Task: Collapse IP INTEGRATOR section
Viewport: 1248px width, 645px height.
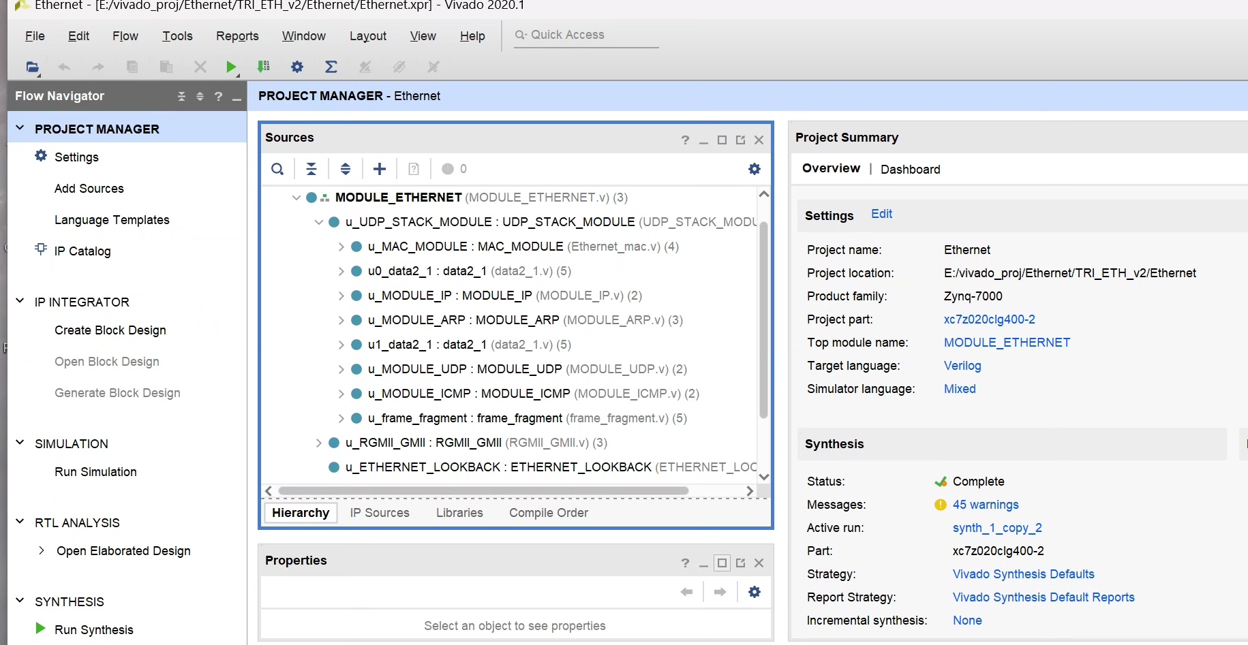Action: tap(20, 301)
